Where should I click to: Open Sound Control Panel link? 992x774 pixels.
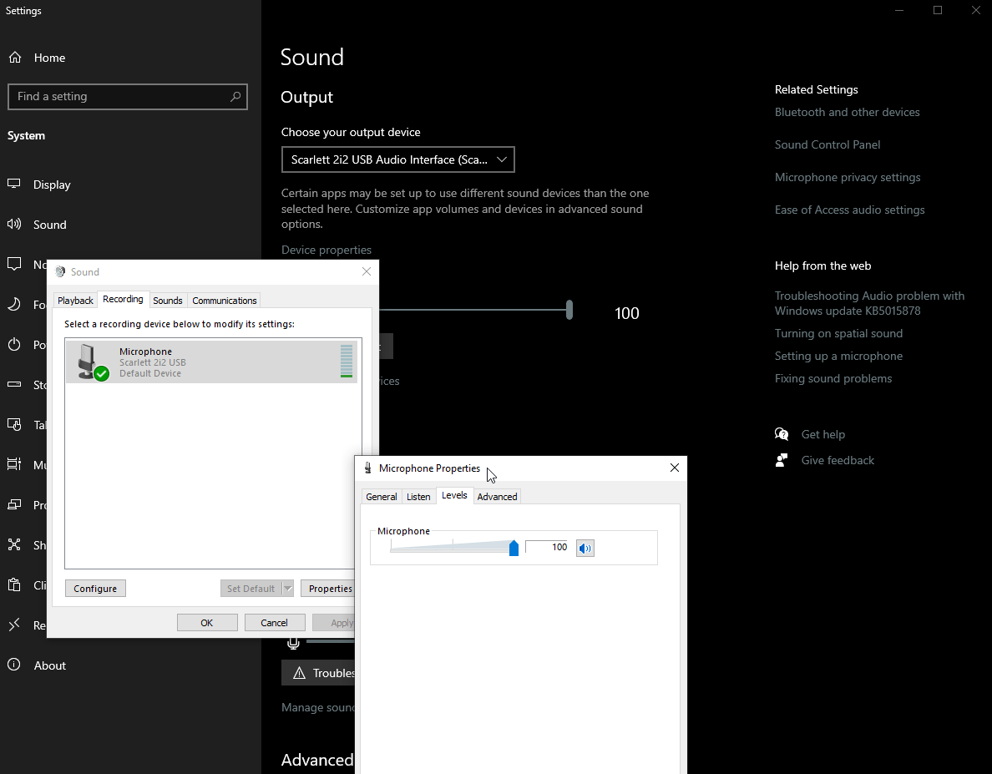[x=828, y=144]
